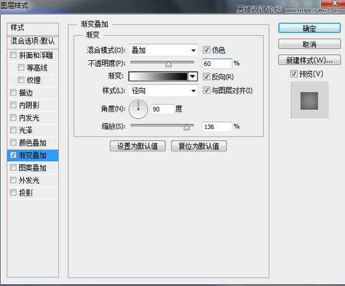Enable 纹理 checkbox
Image resolution: width=345 pixels, height=286 pixels.
point(21,80)
